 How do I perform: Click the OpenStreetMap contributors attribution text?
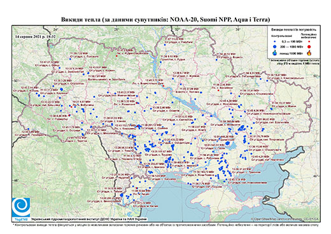[x=285, y=219]
